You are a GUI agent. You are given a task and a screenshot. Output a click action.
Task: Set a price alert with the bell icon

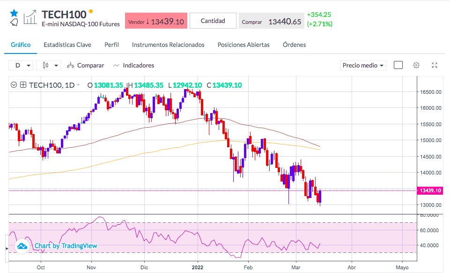pyautogui.click(x=14, y=22)
